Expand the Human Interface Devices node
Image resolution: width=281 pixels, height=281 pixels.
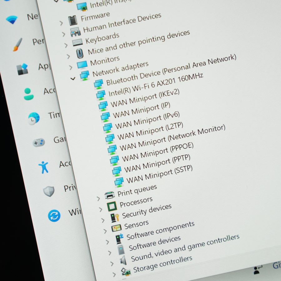(64, 34)
